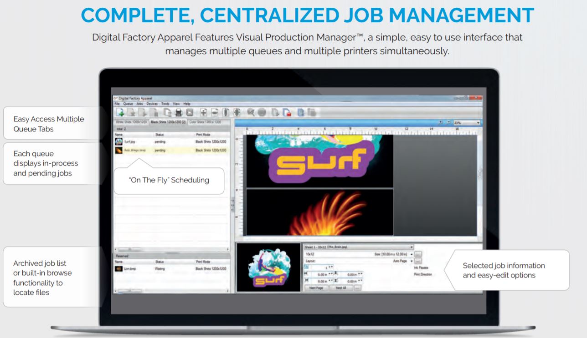Click the Name column header in queue list
This screenshot has width=587, height=338.
pos(118,135)
